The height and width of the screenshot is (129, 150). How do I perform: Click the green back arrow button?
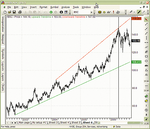tap(51, 12)
